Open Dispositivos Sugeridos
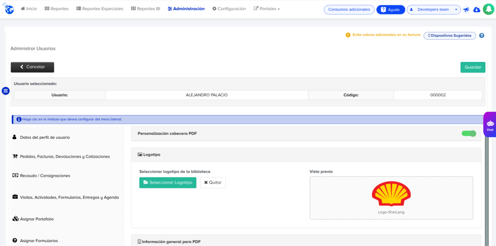Screen dimensions: 496x246 click(x=449, y=36)
